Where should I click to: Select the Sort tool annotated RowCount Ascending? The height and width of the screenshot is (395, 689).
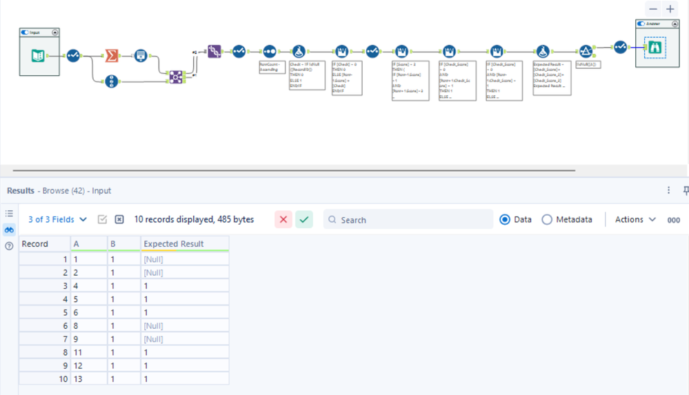click(x=270, y=52)
